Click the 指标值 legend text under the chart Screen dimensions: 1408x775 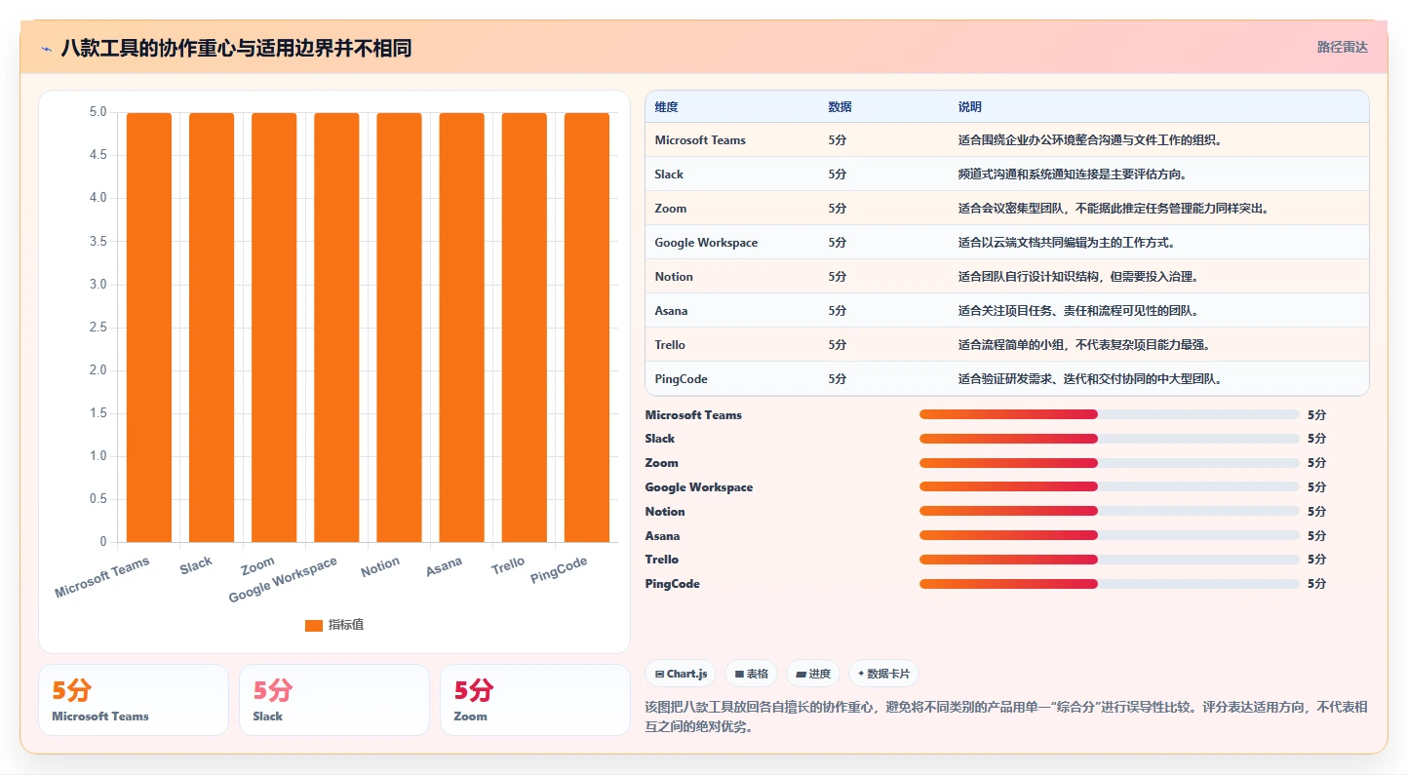[346, 625]
